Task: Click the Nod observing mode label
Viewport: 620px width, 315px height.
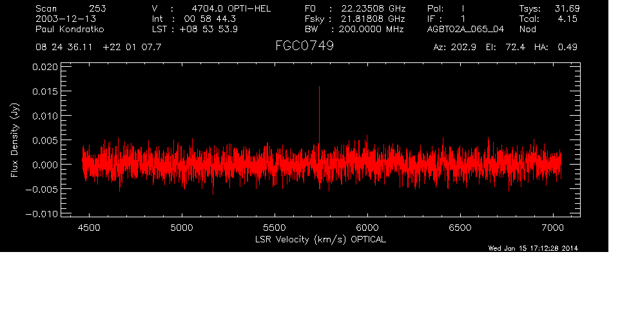Action: coord(528,30)
